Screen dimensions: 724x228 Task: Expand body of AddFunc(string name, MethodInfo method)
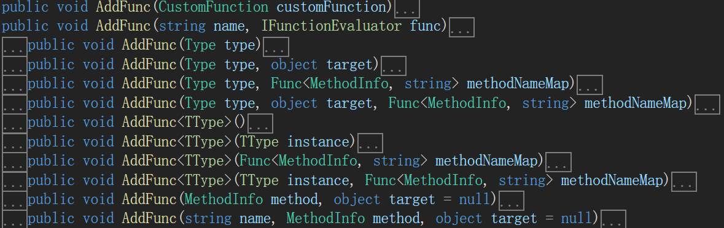pyautogui.click(x=613, y=219)
